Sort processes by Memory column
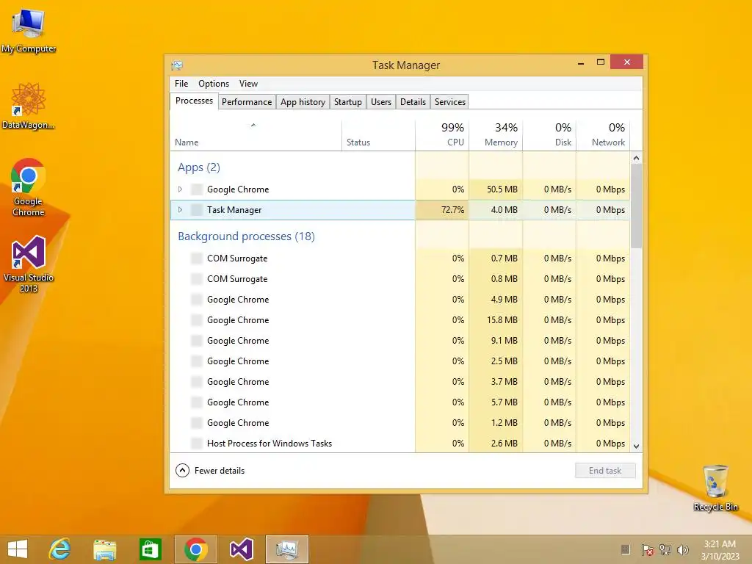 click(496, 135)
